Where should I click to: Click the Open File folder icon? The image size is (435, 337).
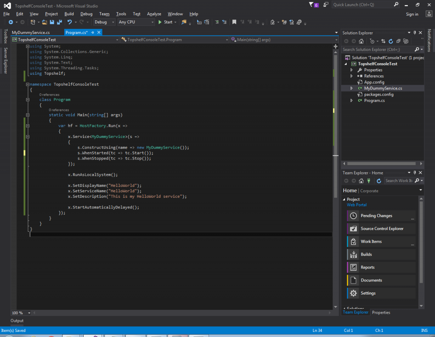(44, 22)
